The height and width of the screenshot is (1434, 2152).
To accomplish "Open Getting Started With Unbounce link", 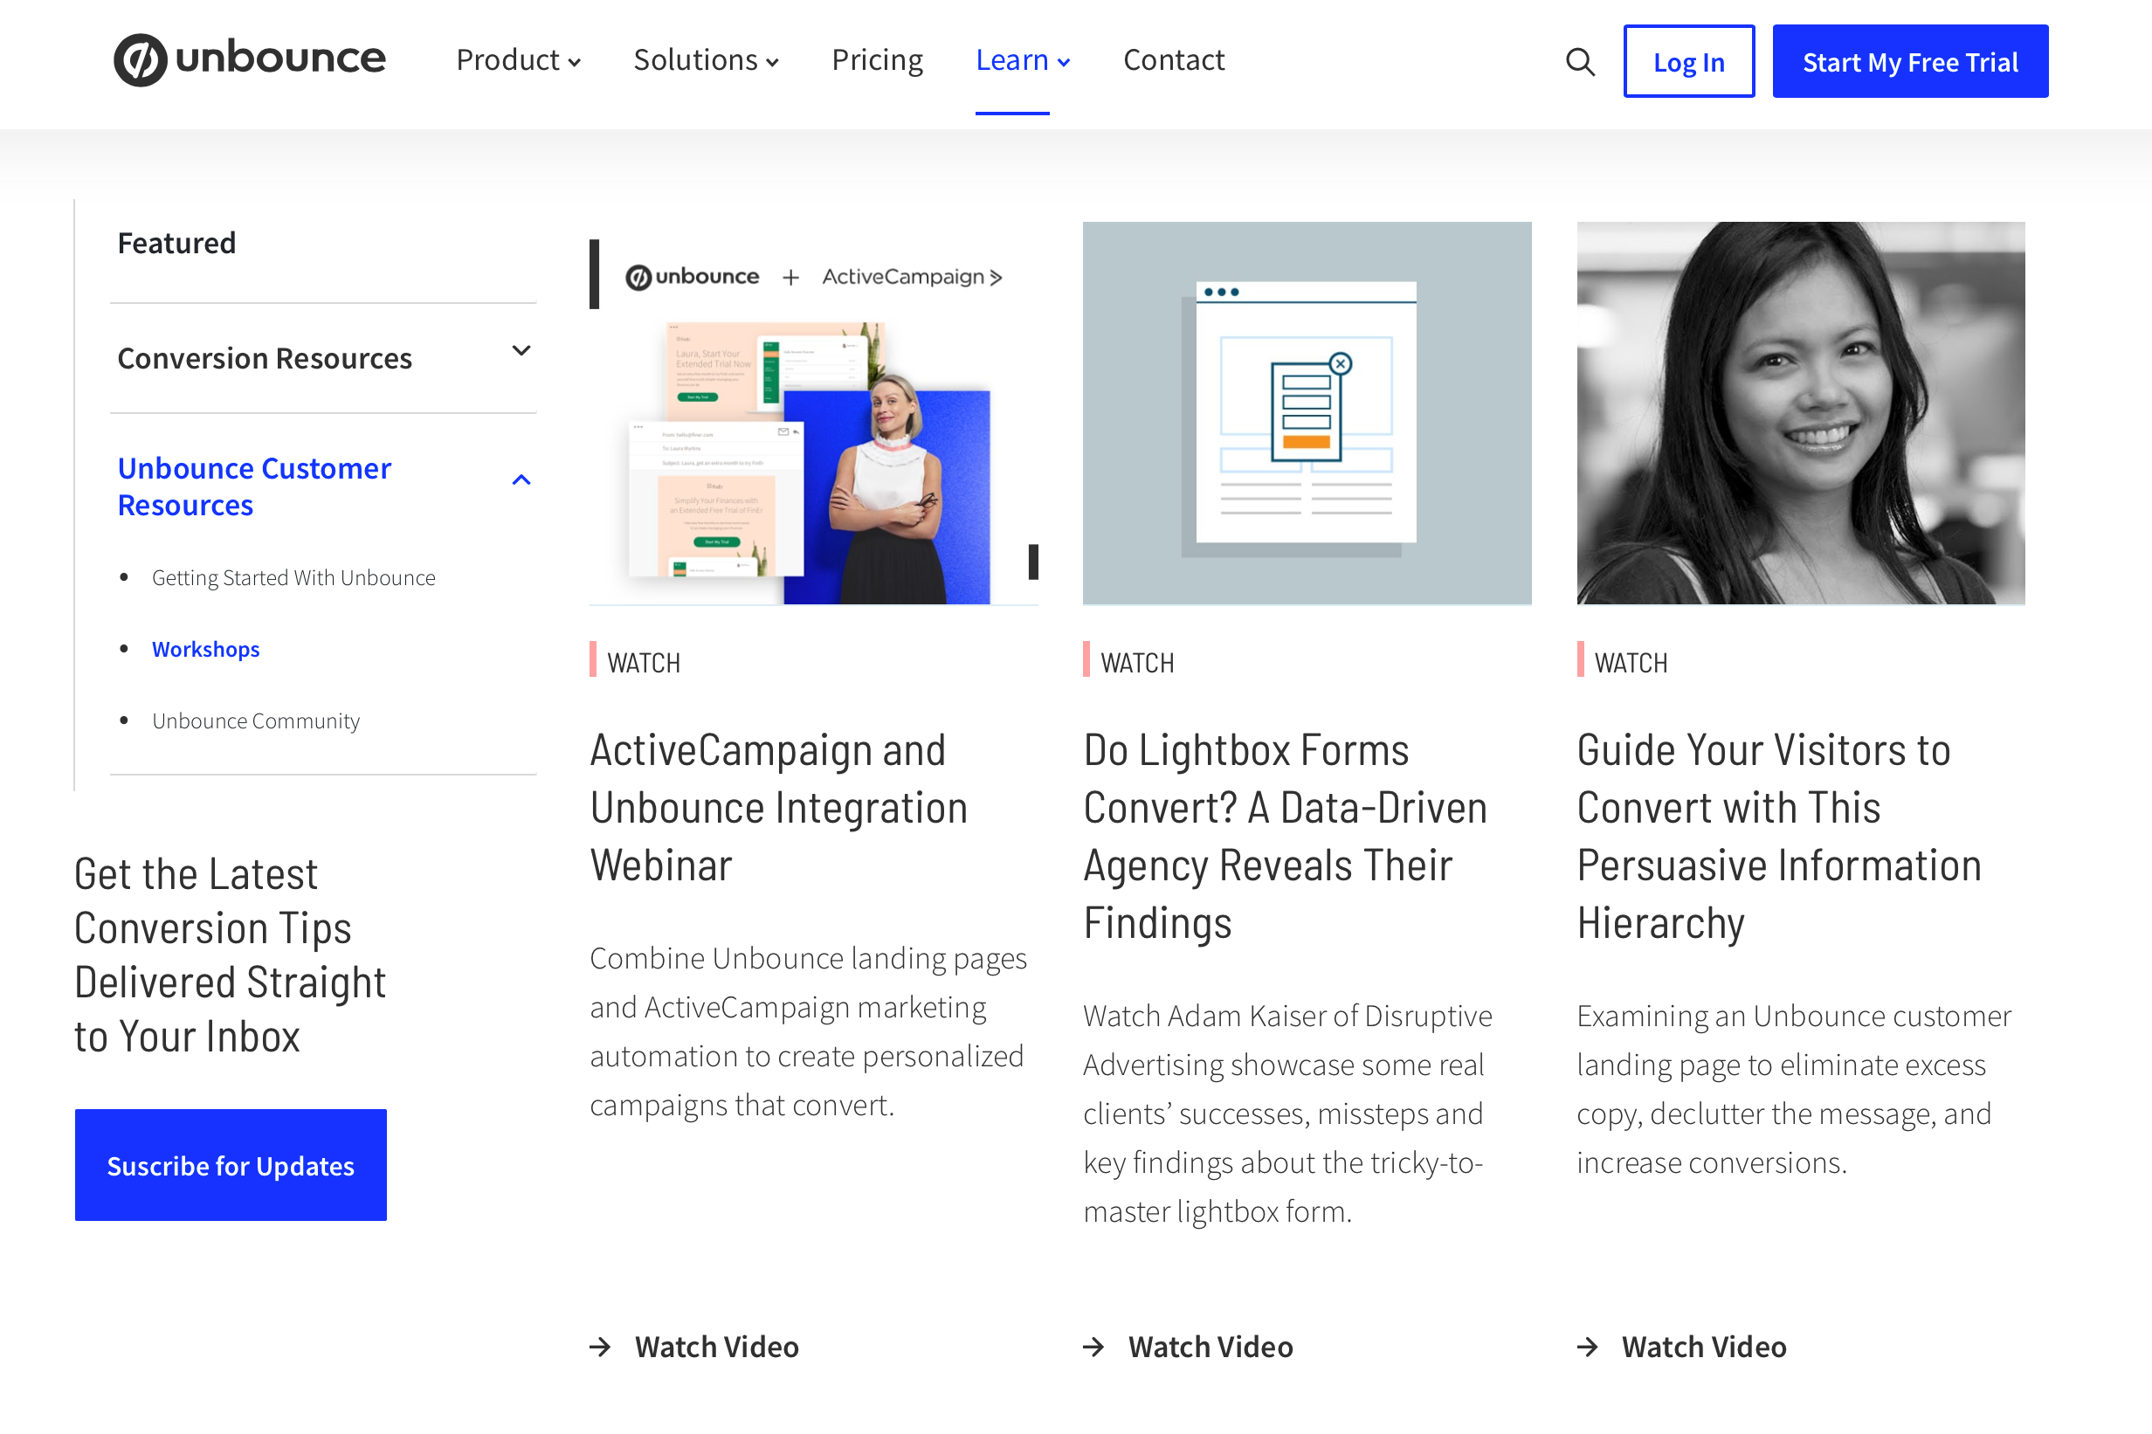I will tap(293, 578).
